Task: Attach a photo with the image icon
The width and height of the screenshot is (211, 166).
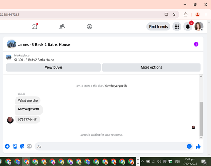Action: click(15, 147)
